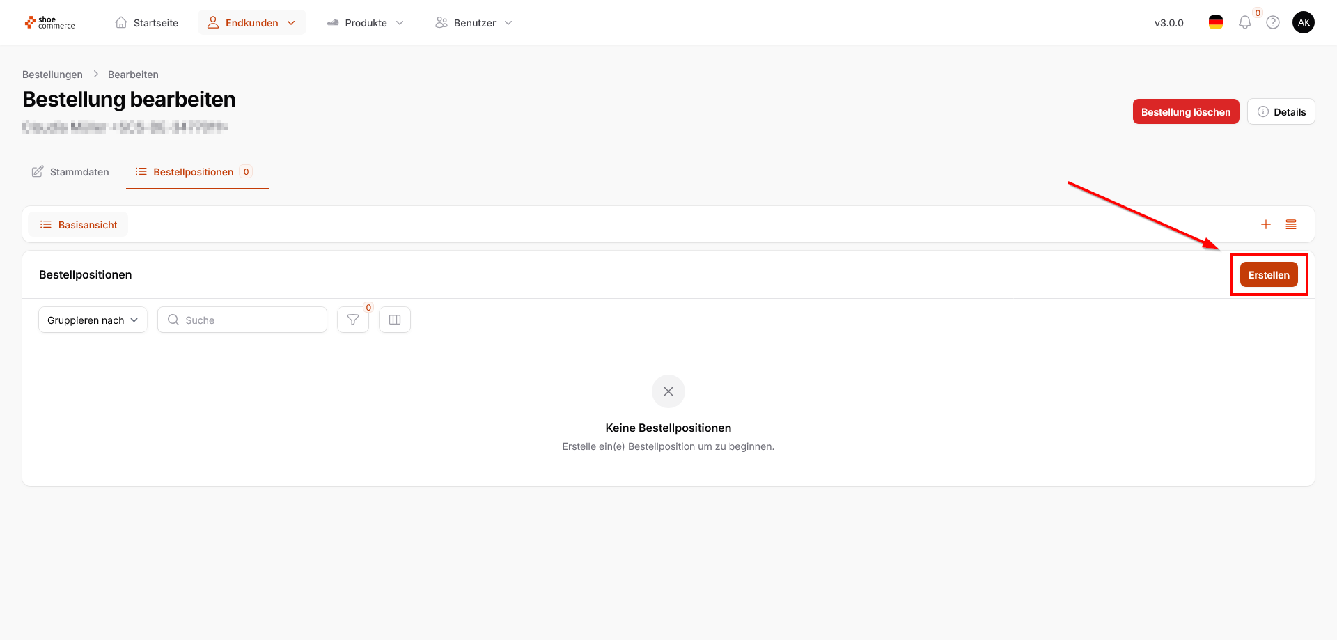Click the shoe commerce logo

(50, 23)
